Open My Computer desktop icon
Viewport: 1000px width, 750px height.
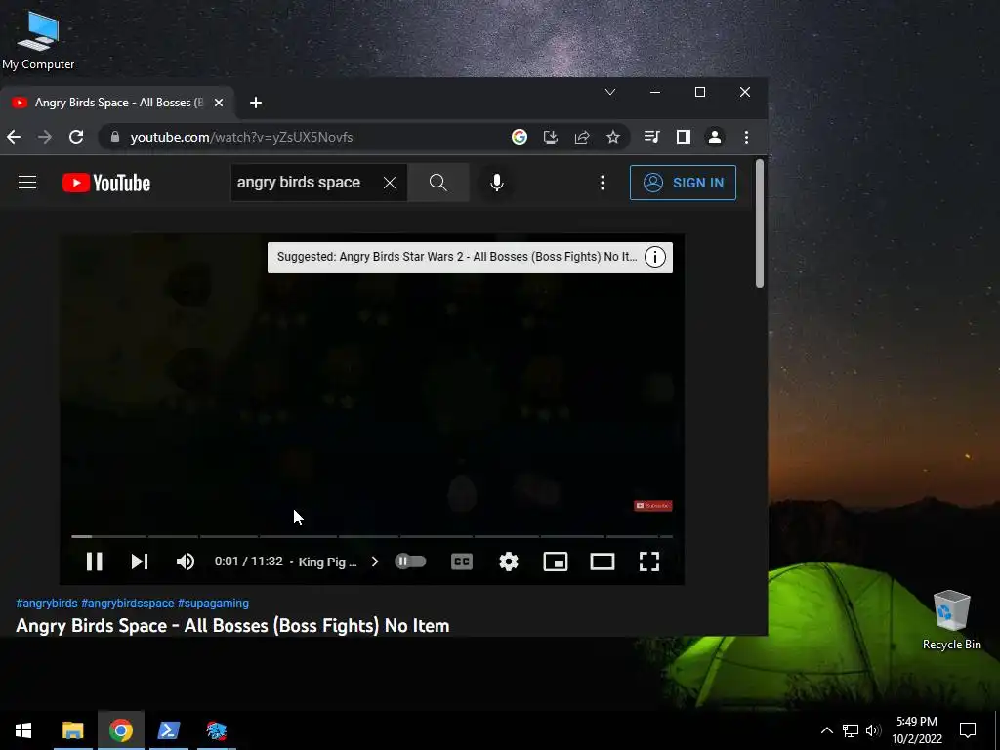click(x=38, y=40)
